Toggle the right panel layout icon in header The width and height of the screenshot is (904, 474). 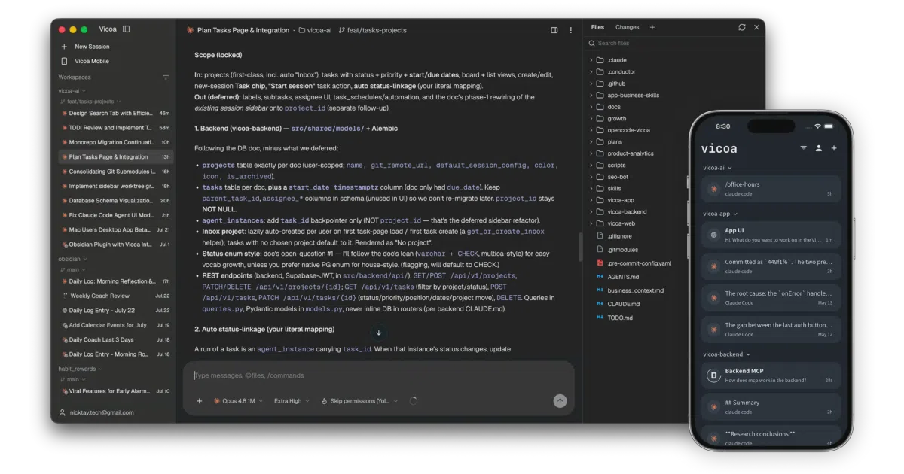(554, 30)
